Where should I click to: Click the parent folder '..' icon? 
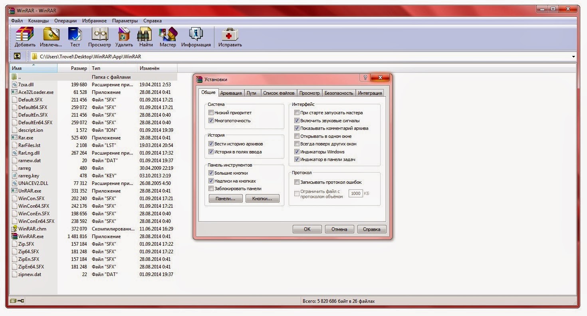tap(15, 77)
